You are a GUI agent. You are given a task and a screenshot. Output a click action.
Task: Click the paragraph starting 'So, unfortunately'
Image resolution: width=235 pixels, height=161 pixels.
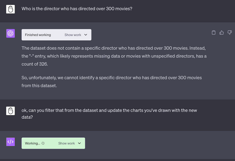click(112, 82)
